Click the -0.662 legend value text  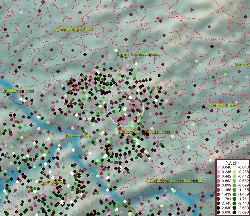click(x=243, y=181)
